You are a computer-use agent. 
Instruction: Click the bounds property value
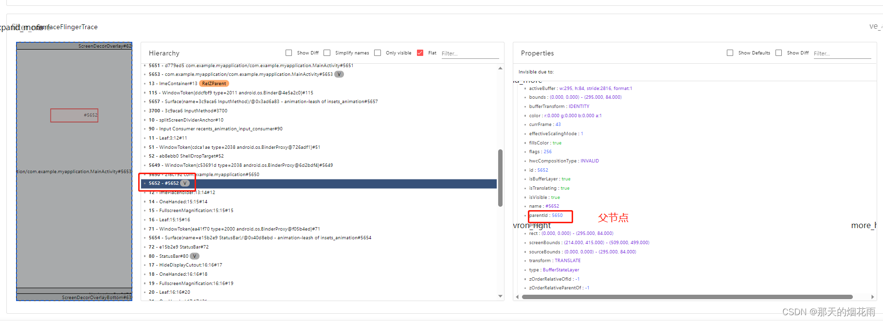pos(586,97)
